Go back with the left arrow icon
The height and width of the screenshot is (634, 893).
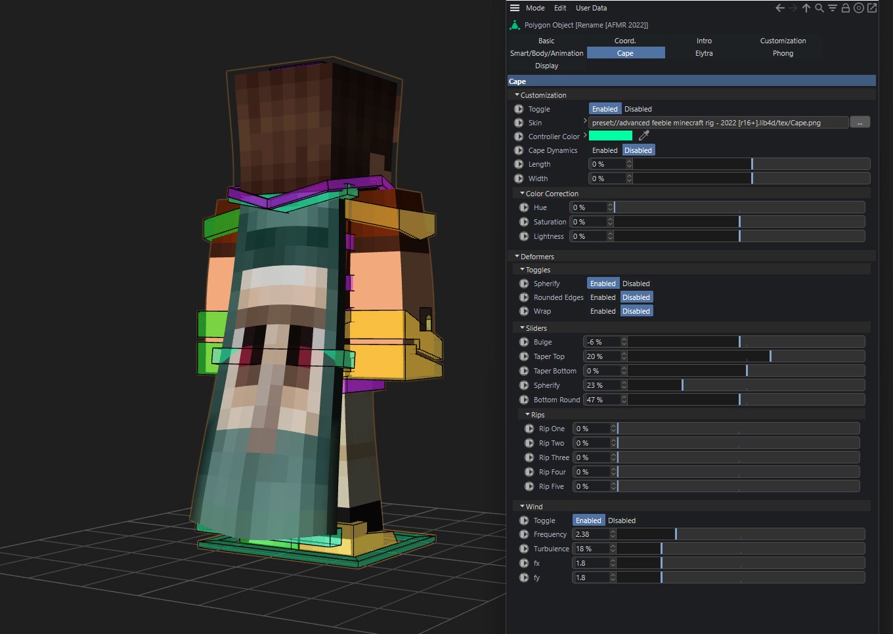tap(780, 8)
